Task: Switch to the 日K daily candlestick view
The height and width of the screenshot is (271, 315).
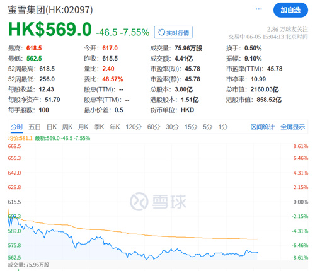Action: (52, 127)
